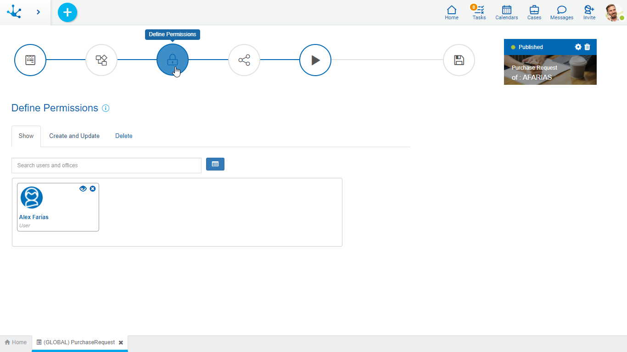This screenshot has height=352, width=627.
Task: Click the share step icon
Action: pos(244,60)
